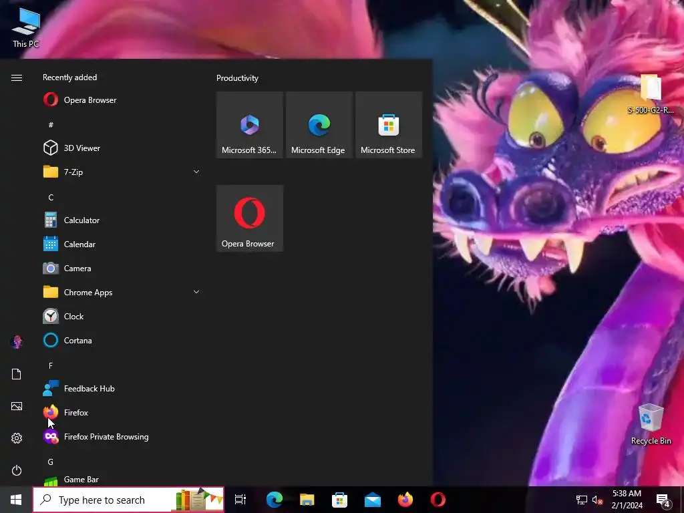Screen dimensions: 684x513
Task: Open Firefox Private Browsing
Action: pyautogui.click(x=122, y=437)
